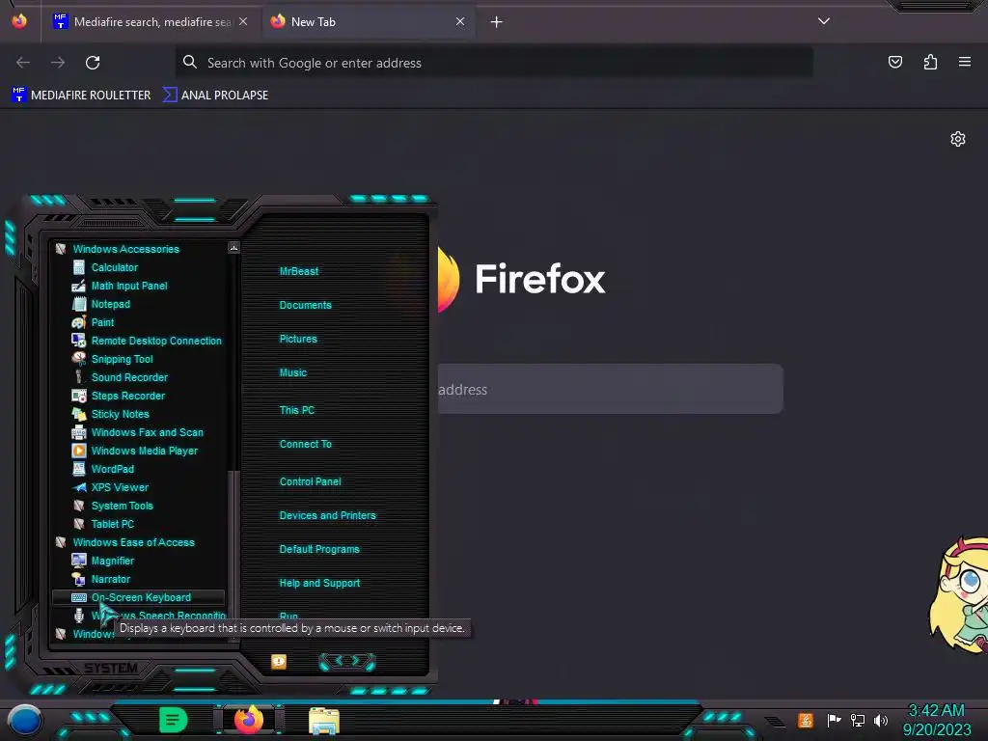
Task: Click the start menu programs scrollbar up arrow
Action: pyautogui.click(x=233, y=248)
